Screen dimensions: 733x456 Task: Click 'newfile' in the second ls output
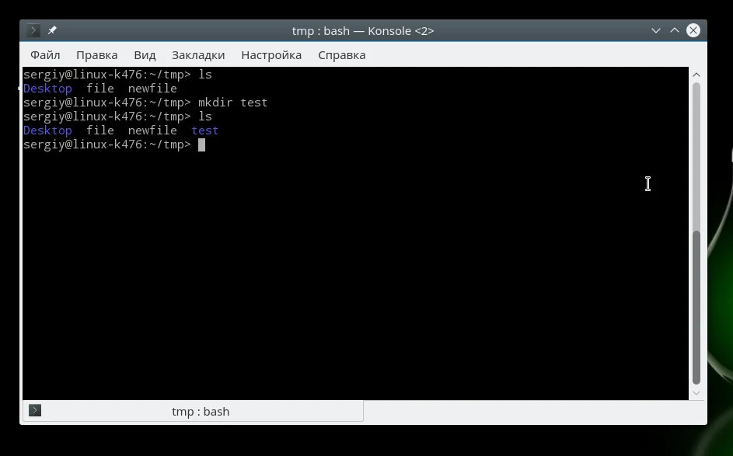152,131
